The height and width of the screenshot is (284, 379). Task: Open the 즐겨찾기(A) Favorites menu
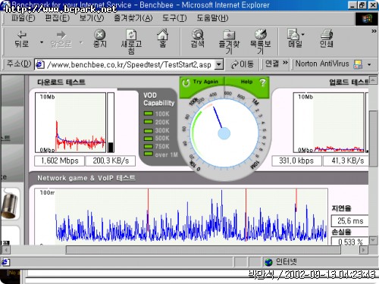pyautogui.click(x=133, y=18)
